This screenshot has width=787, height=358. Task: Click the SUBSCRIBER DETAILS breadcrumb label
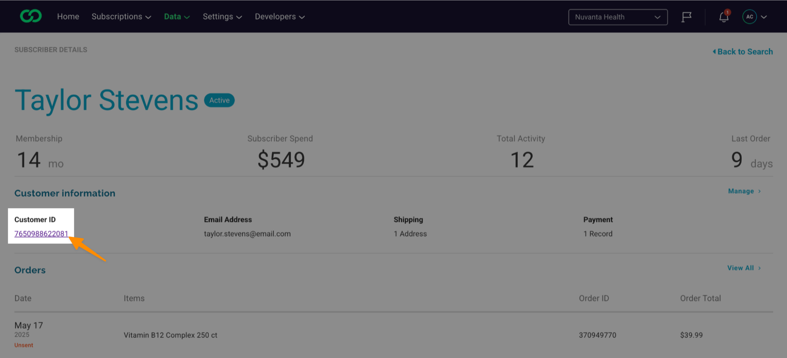coord(51,50)
